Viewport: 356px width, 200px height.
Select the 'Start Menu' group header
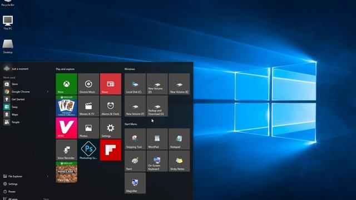pyautogui.click(x=131, y=124)
